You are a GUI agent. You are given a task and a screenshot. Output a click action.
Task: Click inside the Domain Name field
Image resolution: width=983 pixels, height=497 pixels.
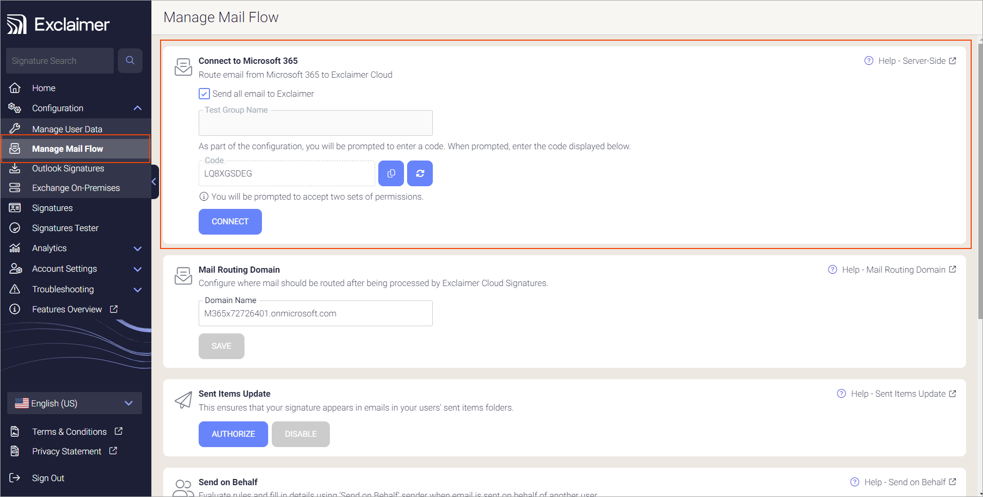point(315,313)
